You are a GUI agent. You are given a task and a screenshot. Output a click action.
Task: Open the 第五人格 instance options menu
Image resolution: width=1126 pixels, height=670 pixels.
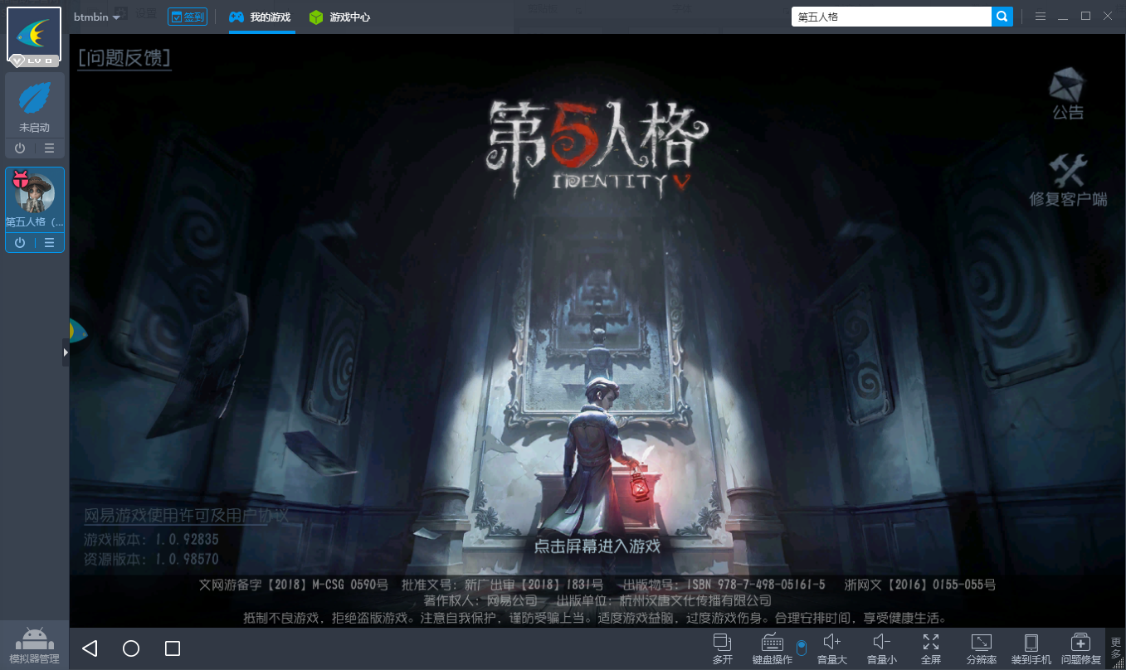pos(50,243)
